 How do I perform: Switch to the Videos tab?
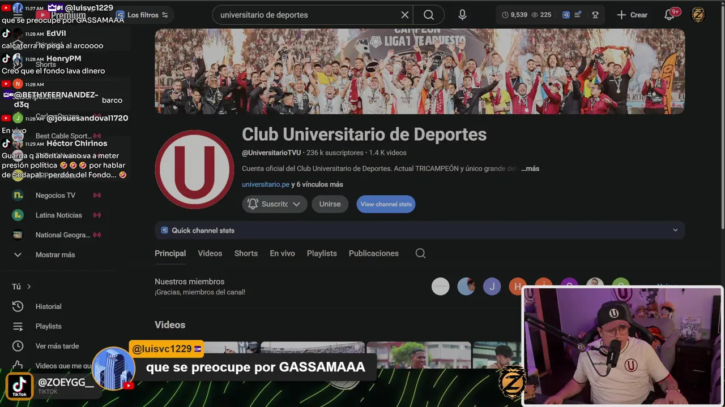210,253
